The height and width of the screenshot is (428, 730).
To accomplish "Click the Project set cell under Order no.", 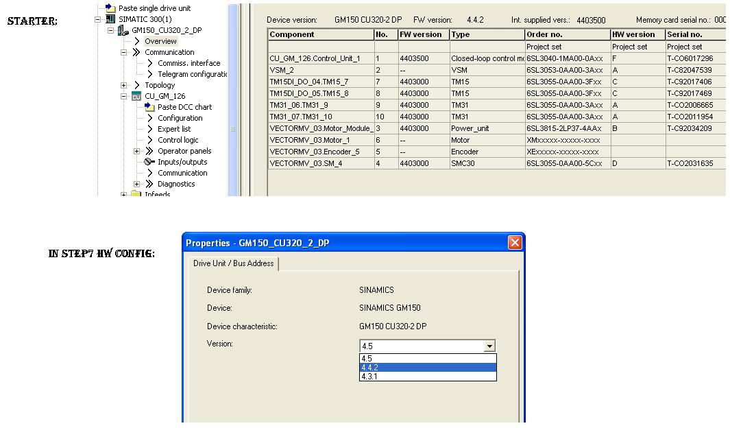I will point(568,47).
